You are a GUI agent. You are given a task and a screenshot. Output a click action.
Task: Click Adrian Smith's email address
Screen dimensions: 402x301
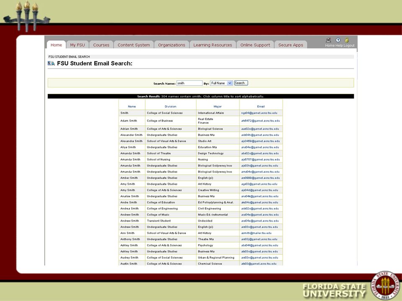pos(260,129)
